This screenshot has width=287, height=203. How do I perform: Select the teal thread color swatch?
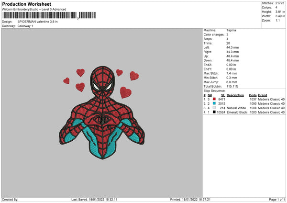pos(214,103)
